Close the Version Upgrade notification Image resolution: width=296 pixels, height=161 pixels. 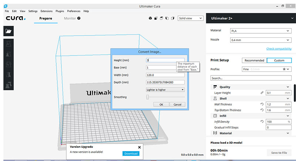[139, 147]
